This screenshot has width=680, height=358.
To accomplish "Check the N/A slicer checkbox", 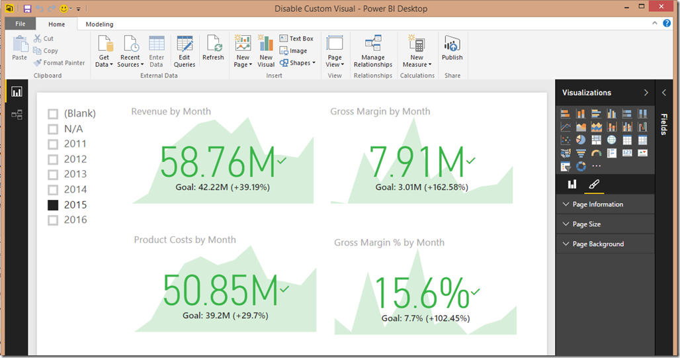I will coord(53,129).
